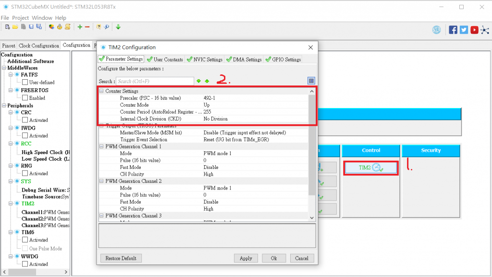Open the Window menu

[x=42, y=18]
